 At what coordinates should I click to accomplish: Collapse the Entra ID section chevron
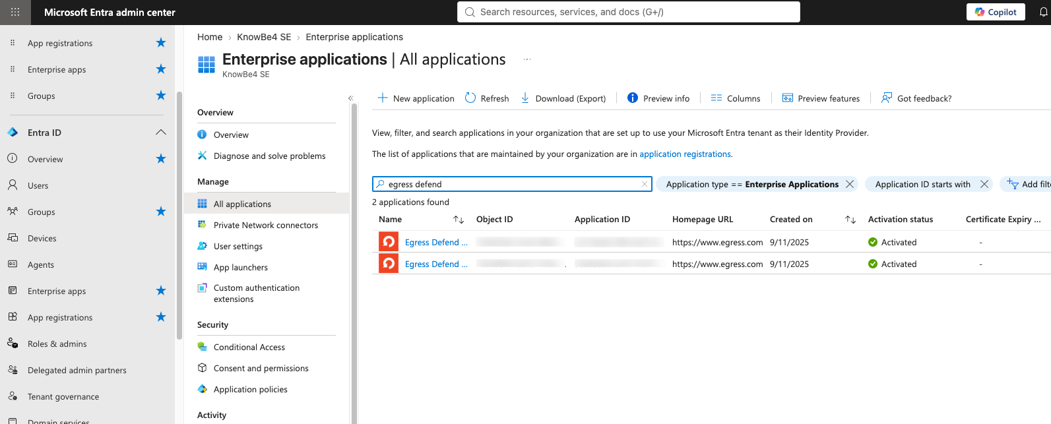click(161, 133)
